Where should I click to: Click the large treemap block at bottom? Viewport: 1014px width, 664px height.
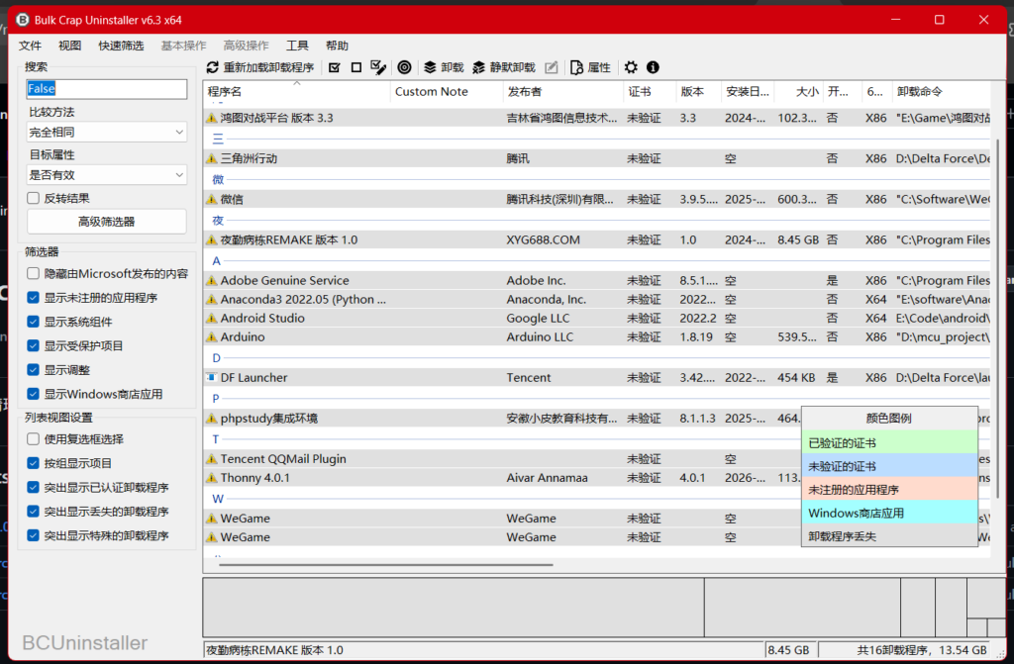[454, 608]
